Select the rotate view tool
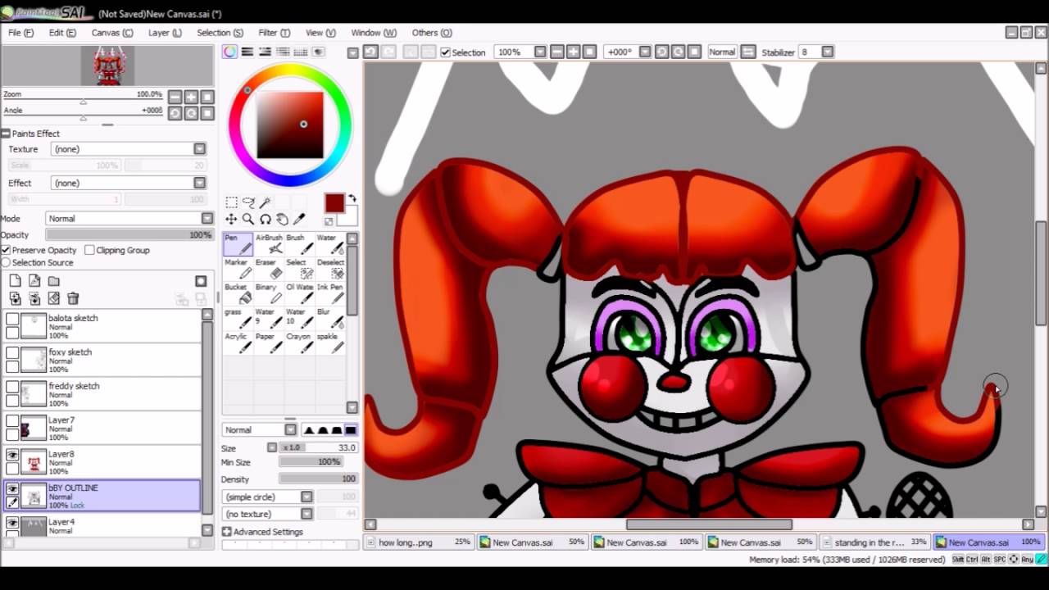 [x=266, y=219]
